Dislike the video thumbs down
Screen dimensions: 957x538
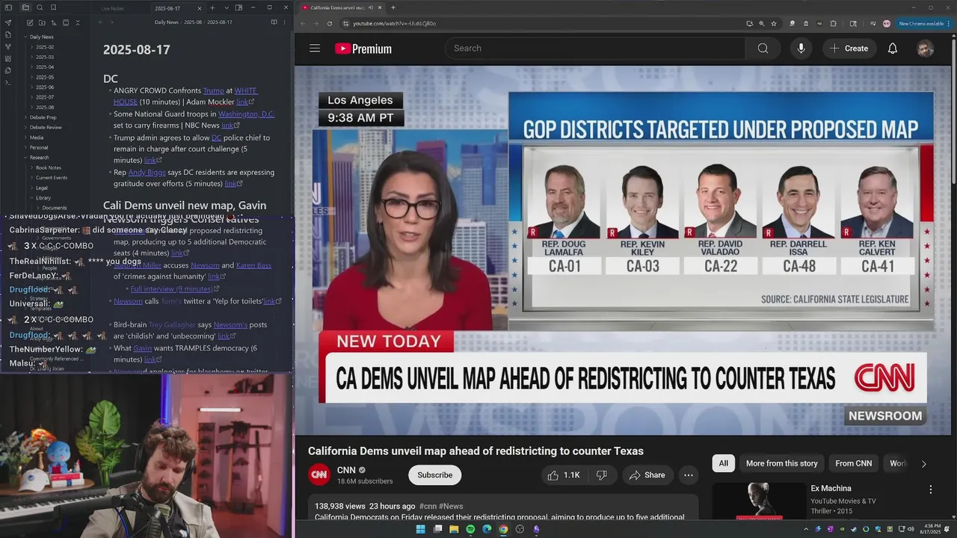tap(601, 475)
